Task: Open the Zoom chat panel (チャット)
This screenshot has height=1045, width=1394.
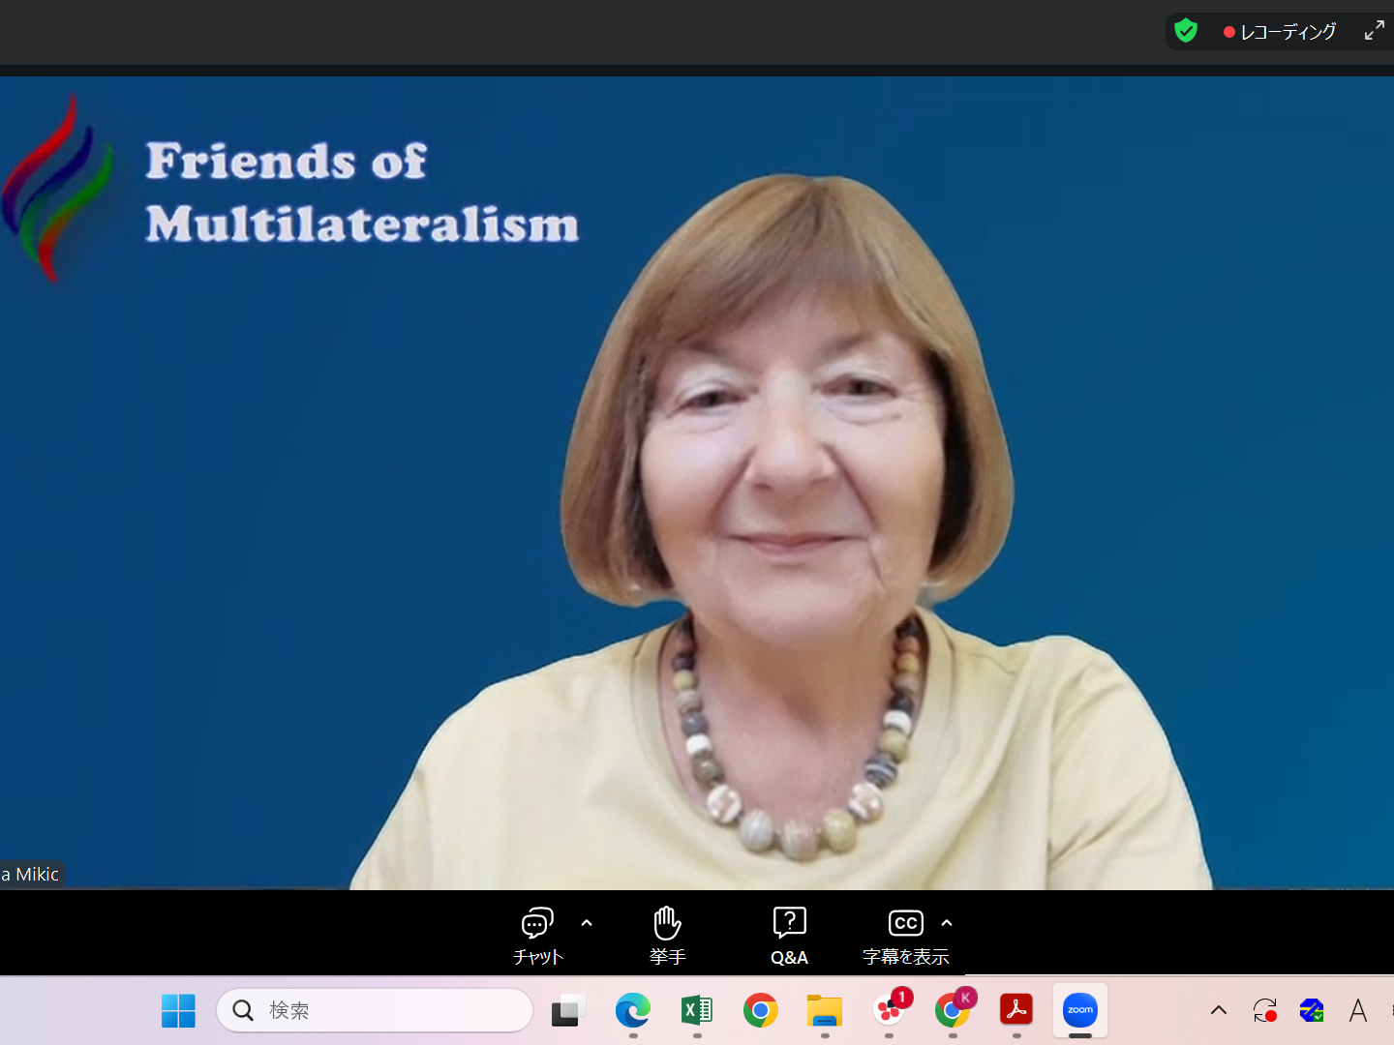Action: tap(537, 935)
